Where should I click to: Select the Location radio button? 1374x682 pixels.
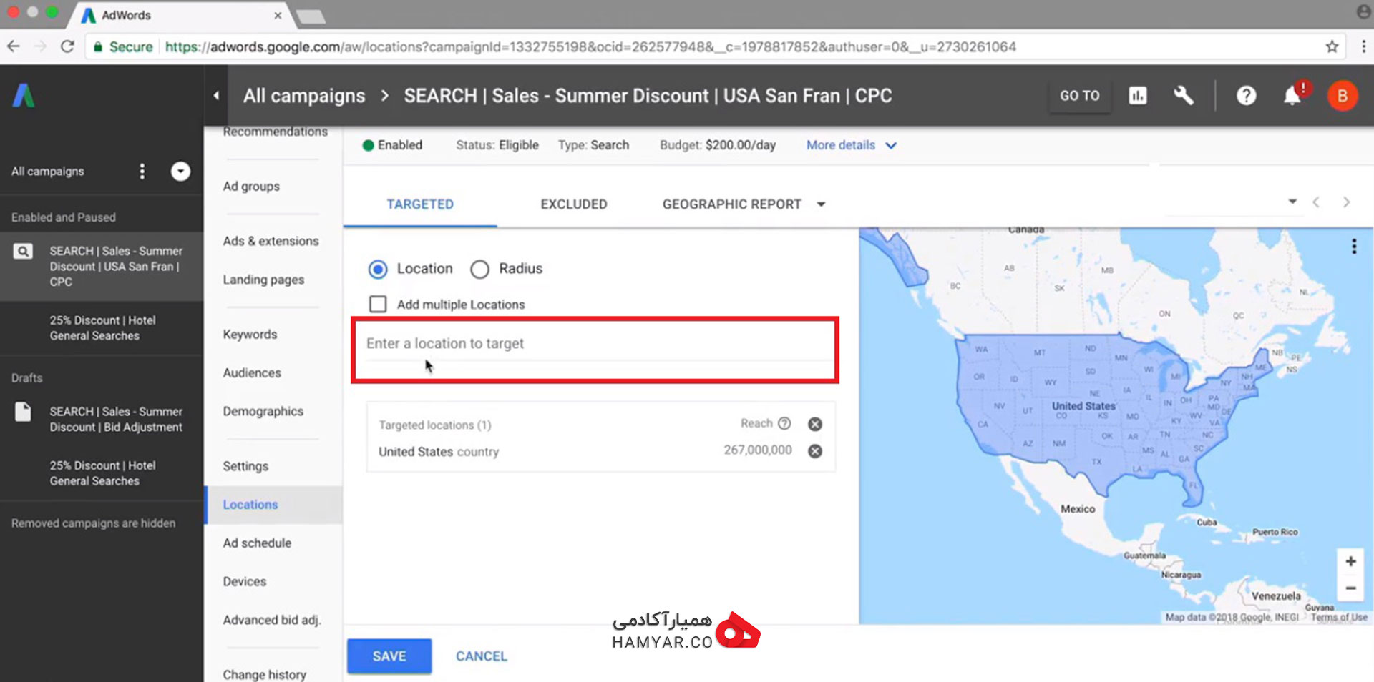tap(378, 269)
